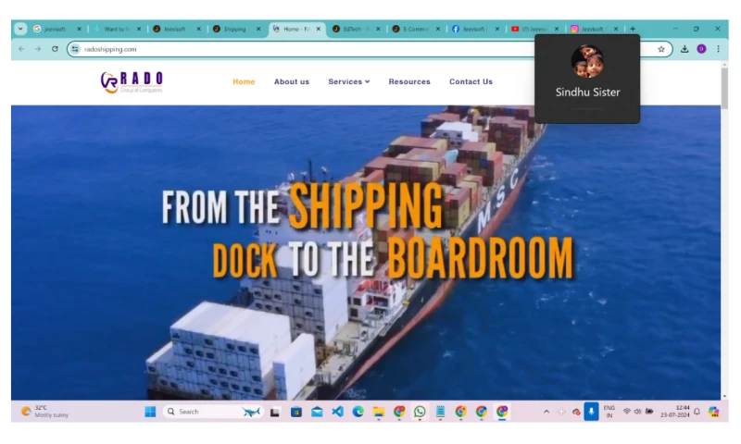Switch to the YouTube Jeevisoft tab

coord(534,29)
